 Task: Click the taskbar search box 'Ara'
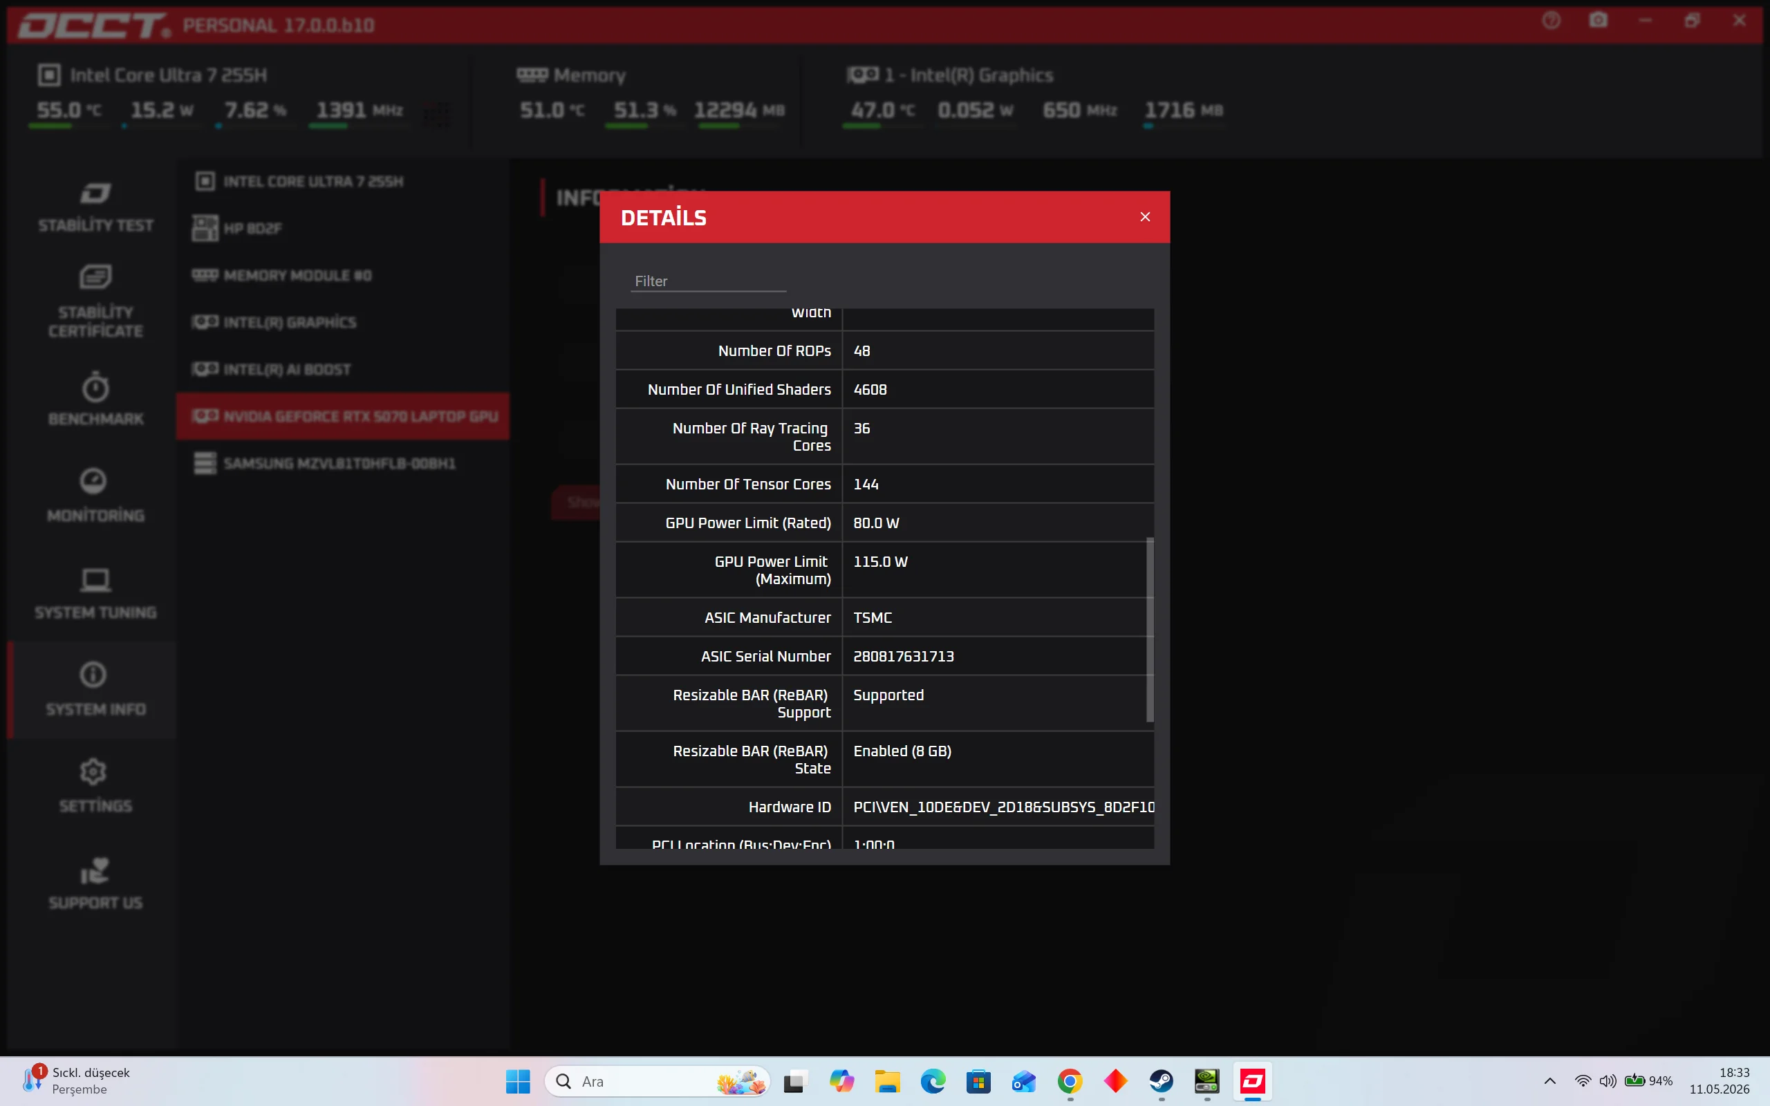[657, 1081]
